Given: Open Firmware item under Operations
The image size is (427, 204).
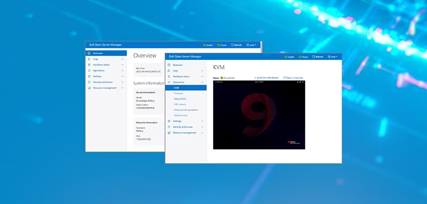Looking at the screenshot, I should tap(179, 93).
